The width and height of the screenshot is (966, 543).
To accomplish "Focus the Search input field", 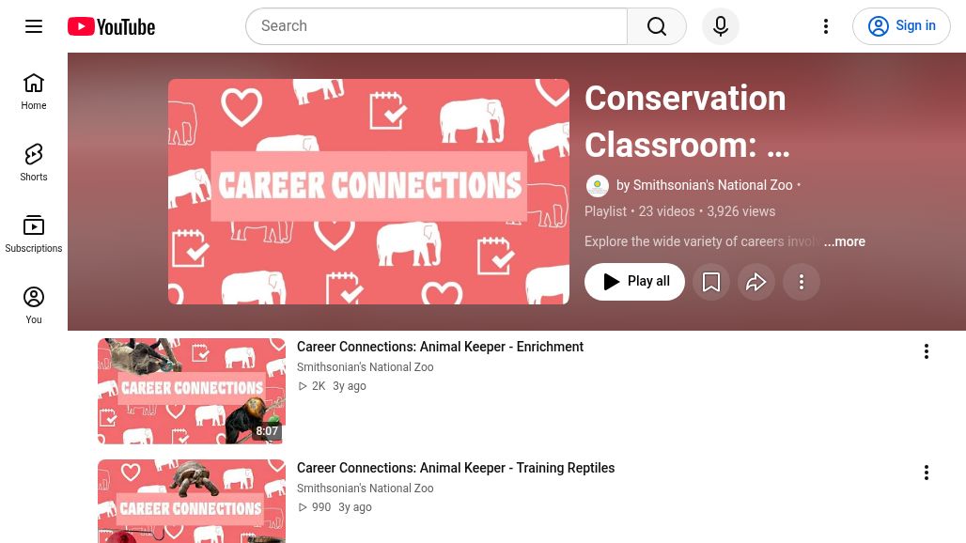I will pos(437,26).
